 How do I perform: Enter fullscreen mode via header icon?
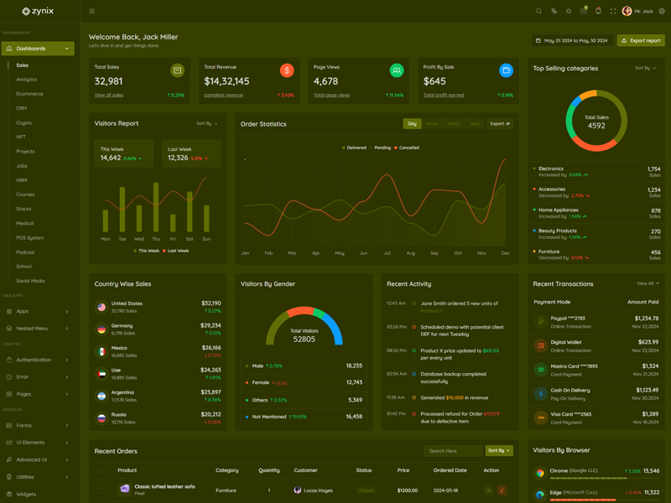click(613, 12)
